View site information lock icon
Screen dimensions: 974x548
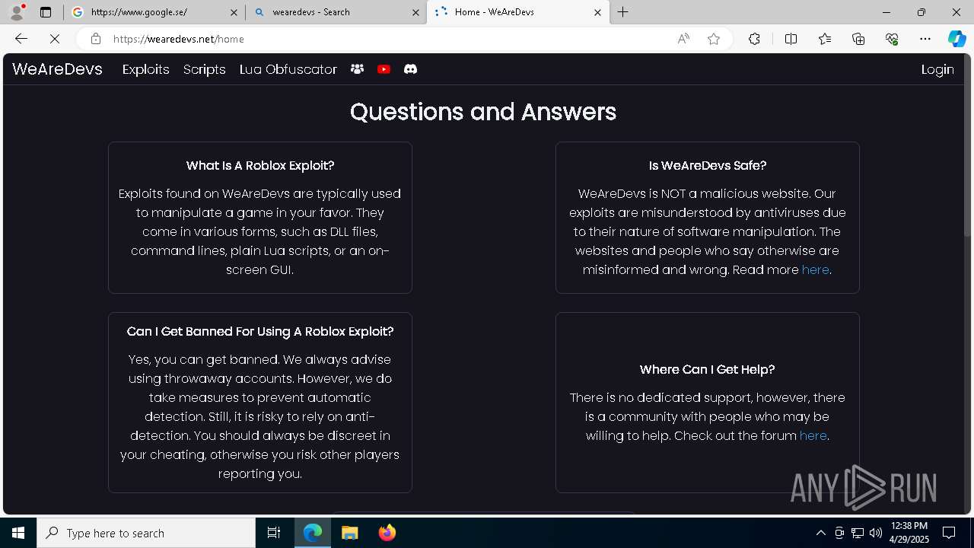click(95, 39)
